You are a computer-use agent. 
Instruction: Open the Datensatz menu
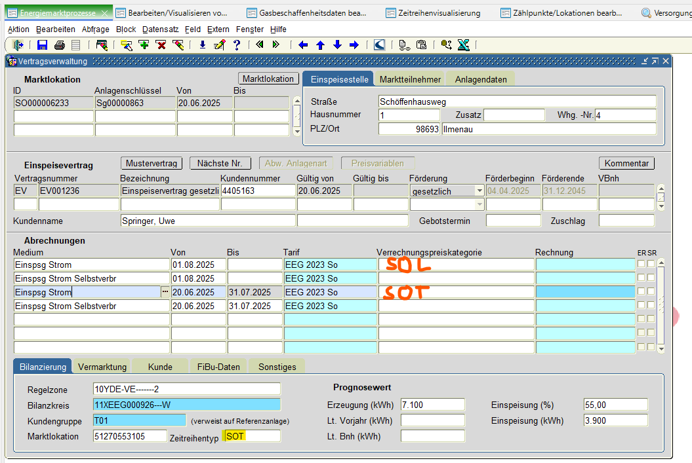pyautogui.click(x=160, y=29)
